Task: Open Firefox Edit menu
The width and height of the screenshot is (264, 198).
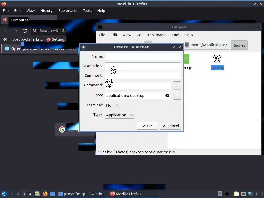Action: click(x=18, y=11)
